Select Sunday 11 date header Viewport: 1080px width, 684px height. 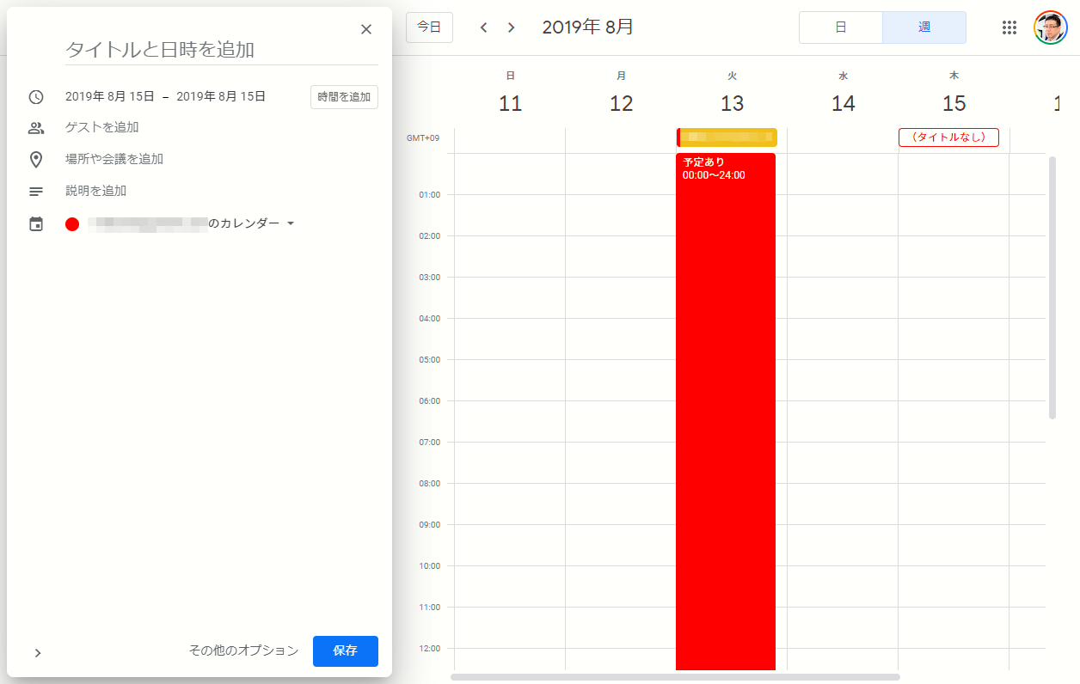(x=511, y=103)
